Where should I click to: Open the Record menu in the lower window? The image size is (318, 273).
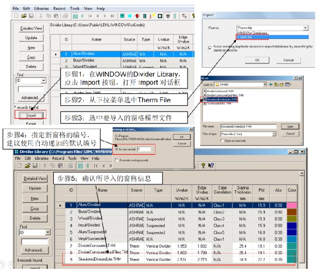pyautogui.click(x=59, y=158)
